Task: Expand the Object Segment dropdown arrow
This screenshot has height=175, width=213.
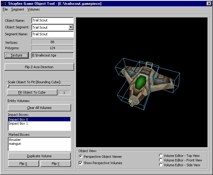Action: pos(71,27)
